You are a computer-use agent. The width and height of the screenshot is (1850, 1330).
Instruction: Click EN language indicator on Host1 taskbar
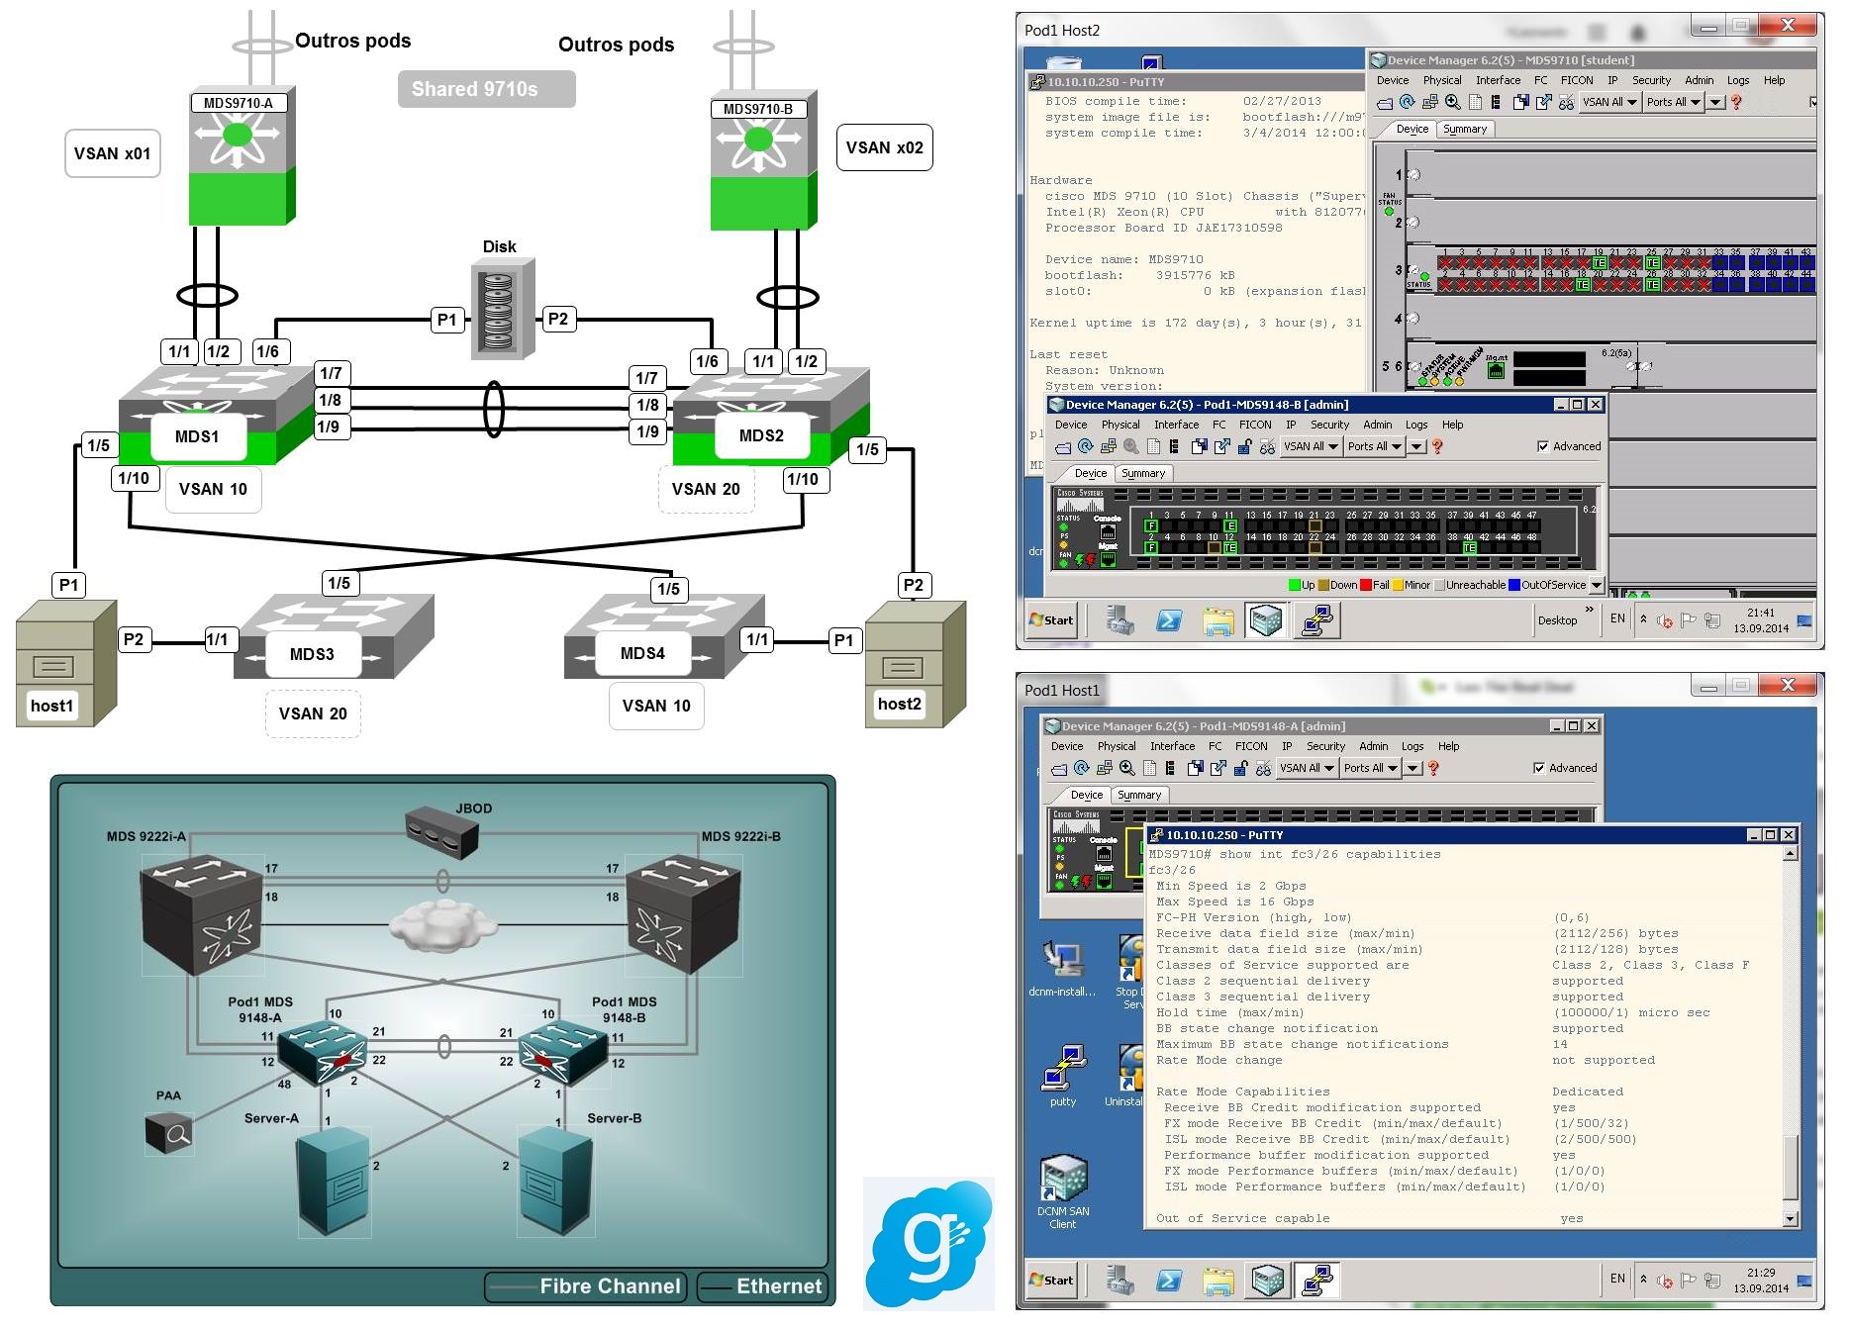1617,1279
